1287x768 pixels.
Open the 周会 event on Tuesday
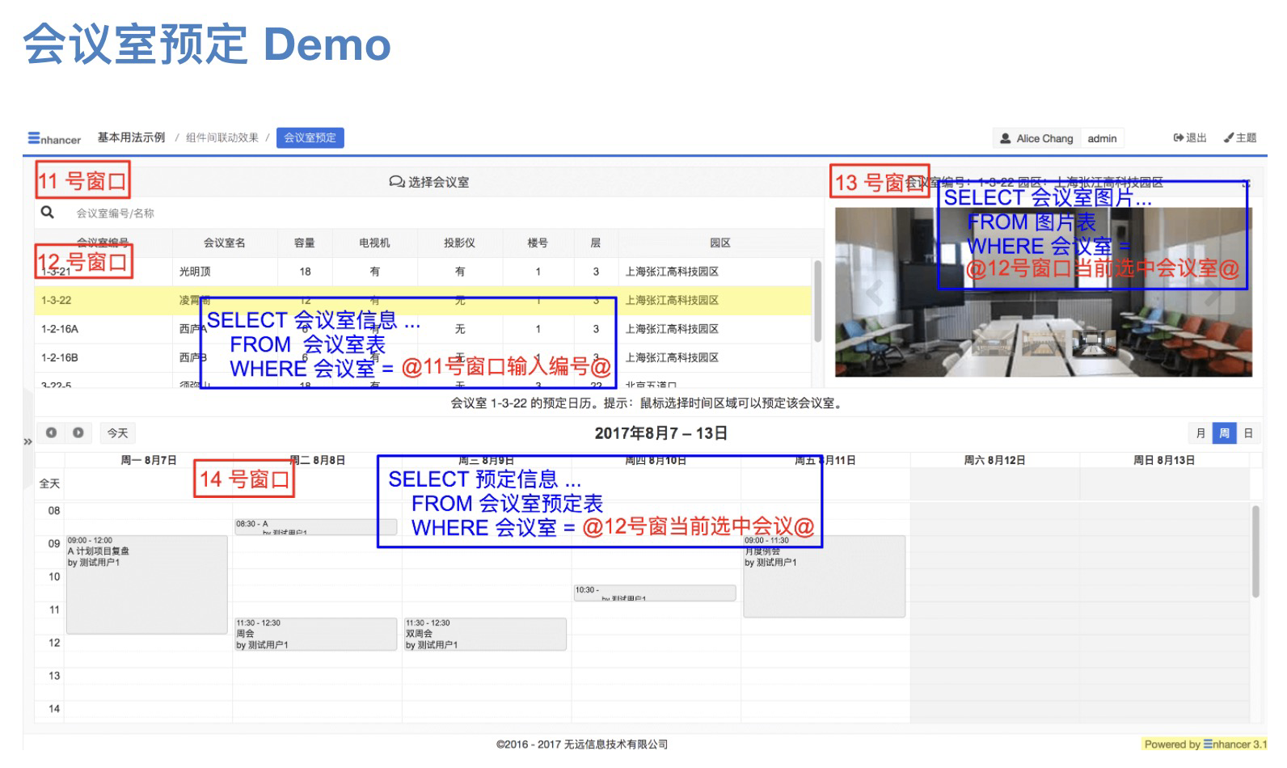[315, 634]
